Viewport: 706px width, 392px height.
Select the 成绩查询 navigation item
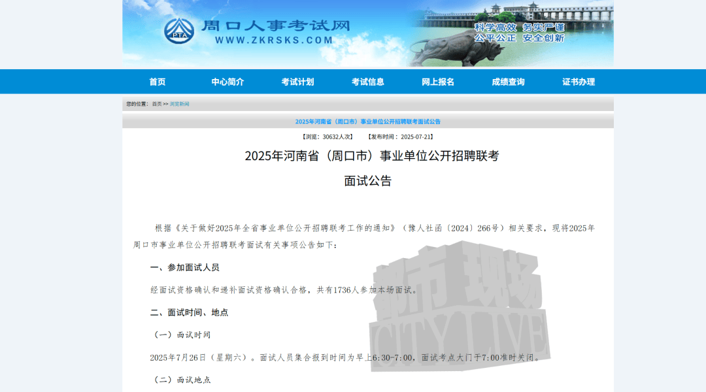tap(508, 82)
